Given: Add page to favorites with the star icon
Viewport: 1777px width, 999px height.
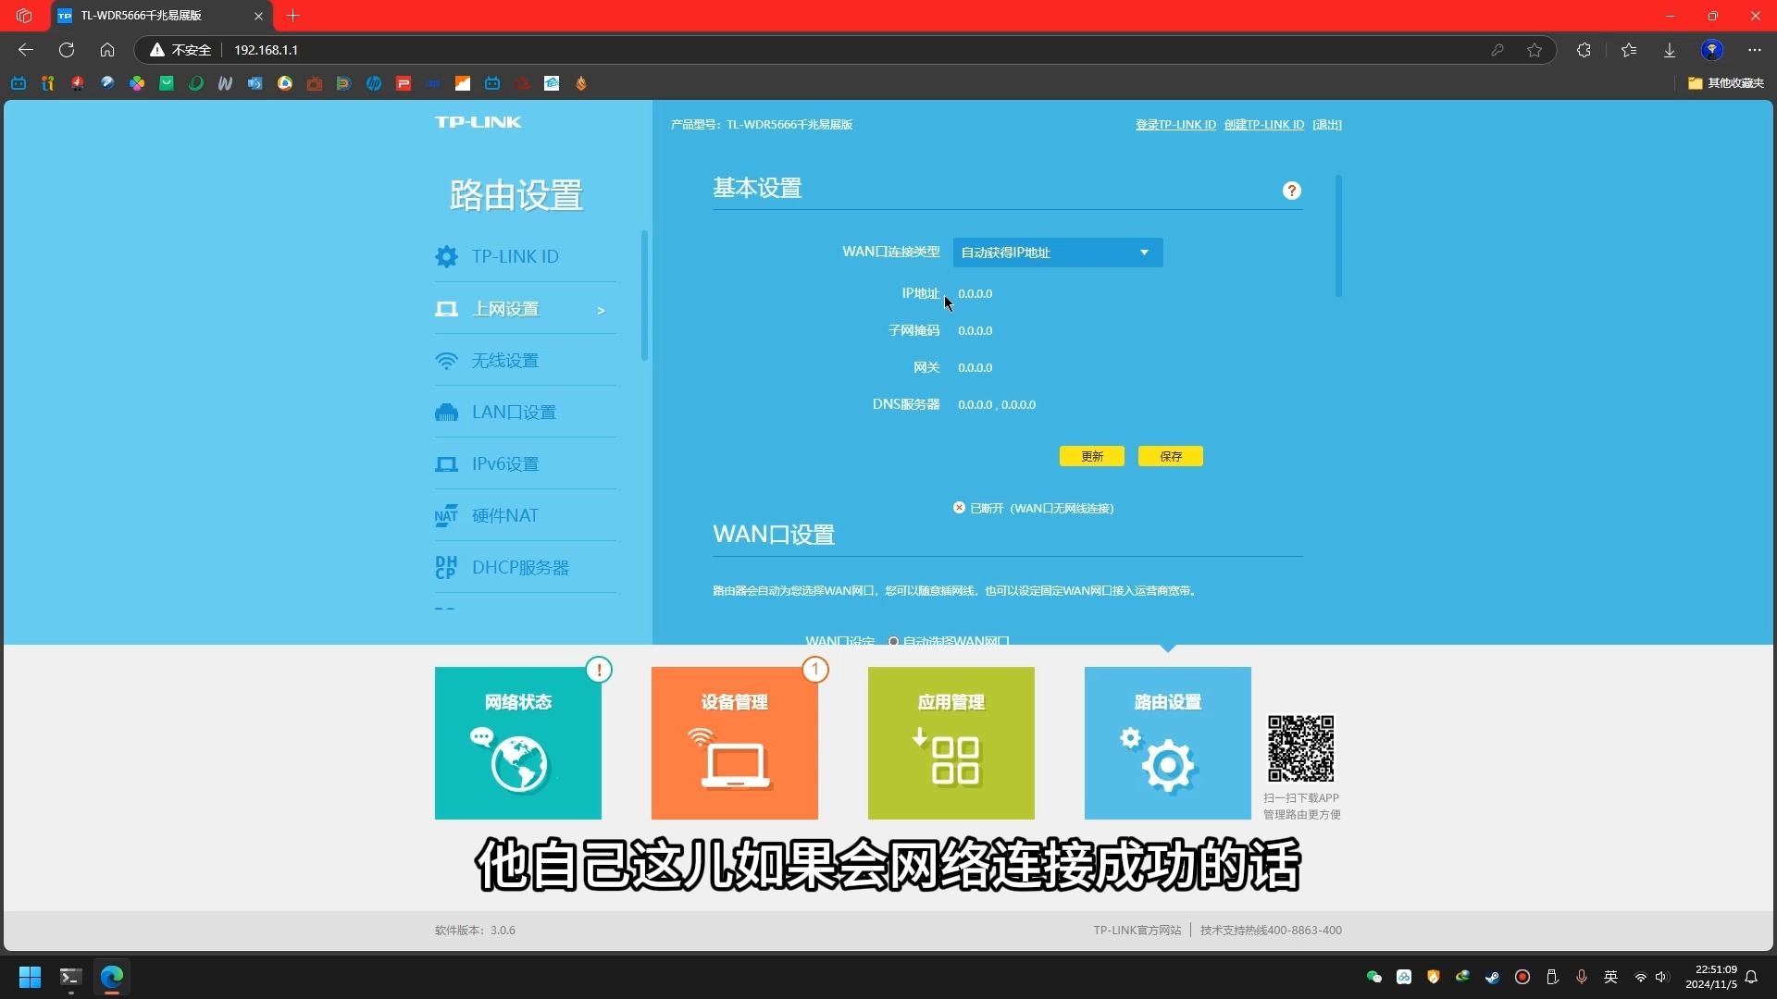Looking at the screenshot, I should 1535,50.
